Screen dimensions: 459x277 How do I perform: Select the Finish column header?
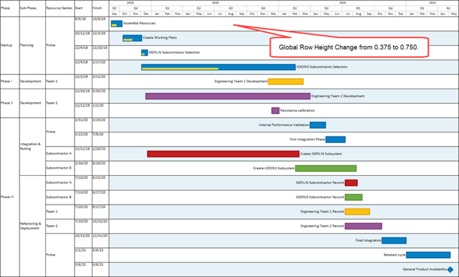click(97, 8)
